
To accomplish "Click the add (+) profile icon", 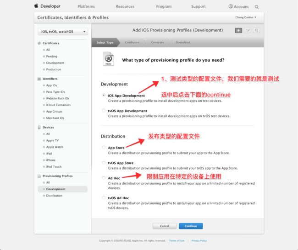I will pyautogui.click(x=238, y=30).
